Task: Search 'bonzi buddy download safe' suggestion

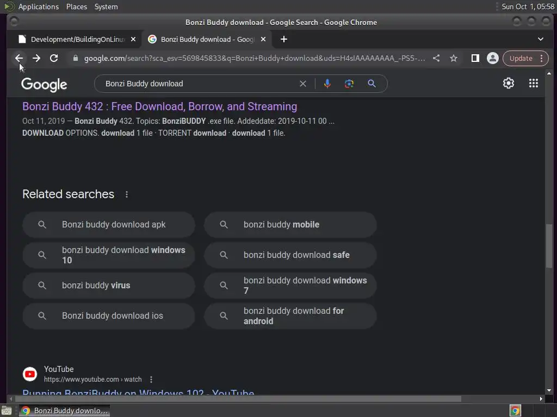Action: [x=290, y=255]
